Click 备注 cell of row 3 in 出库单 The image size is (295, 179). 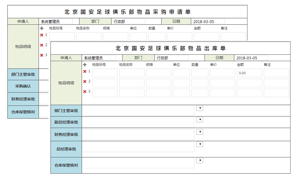click(x=277, y=93)
